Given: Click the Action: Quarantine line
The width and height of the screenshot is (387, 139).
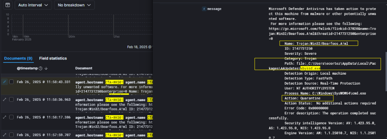Looking at the screenshot, I should pos(302,98).
